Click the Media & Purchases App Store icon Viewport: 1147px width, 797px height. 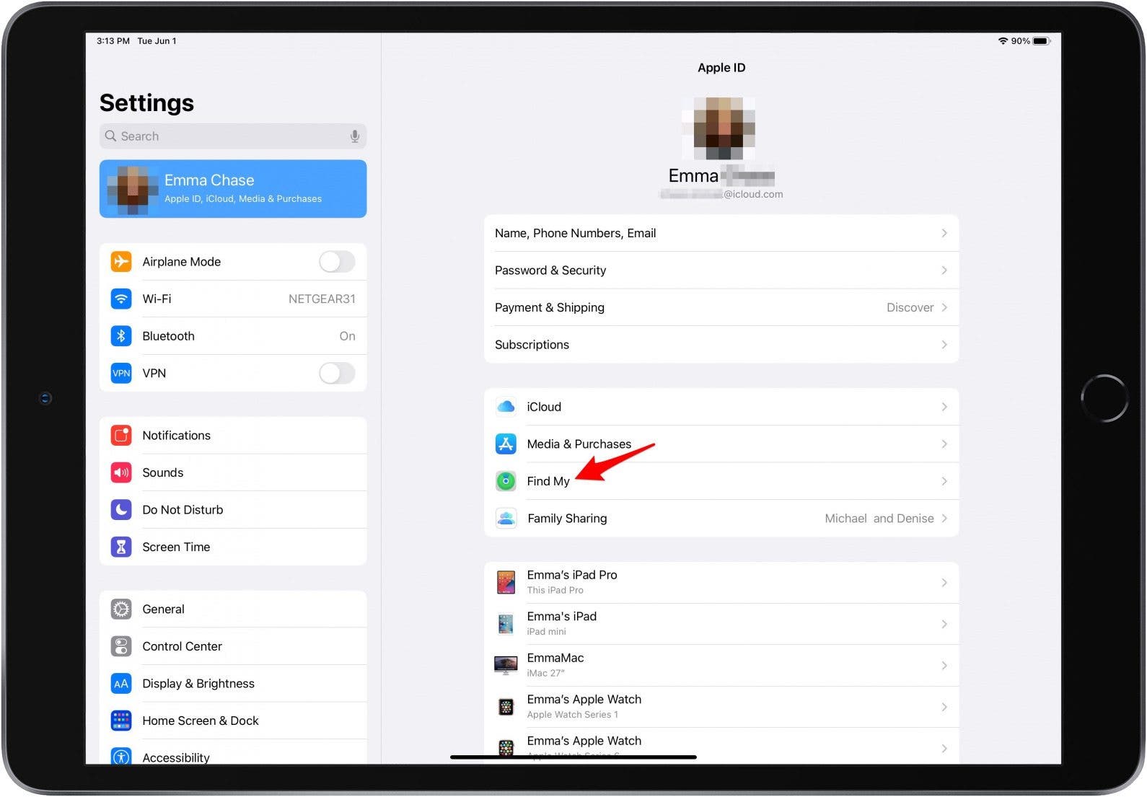(506, 444)
